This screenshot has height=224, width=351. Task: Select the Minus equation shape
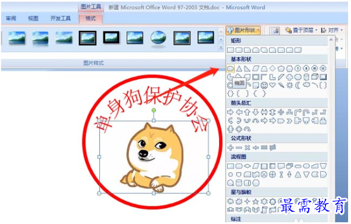239,147
